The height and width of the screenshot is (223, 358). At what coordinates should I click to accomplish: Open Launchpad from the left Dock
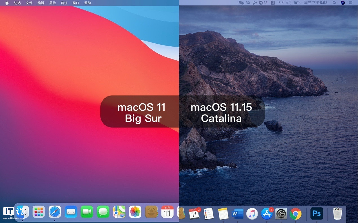(39, 213)
